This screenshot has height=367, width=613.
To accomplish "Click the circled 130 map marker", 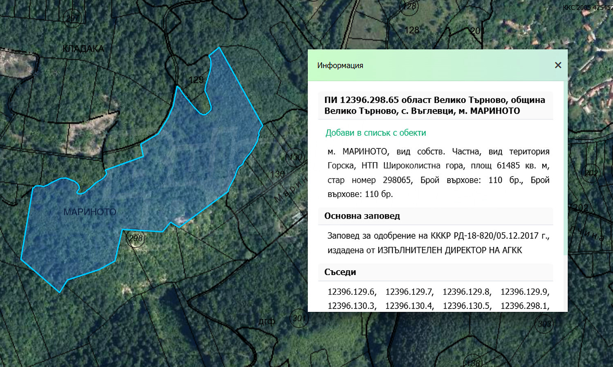I will coord(295,157).
